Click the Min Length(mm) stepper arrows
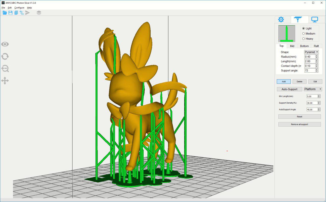This screenshot has width=326, height=202. click(319, 96)
